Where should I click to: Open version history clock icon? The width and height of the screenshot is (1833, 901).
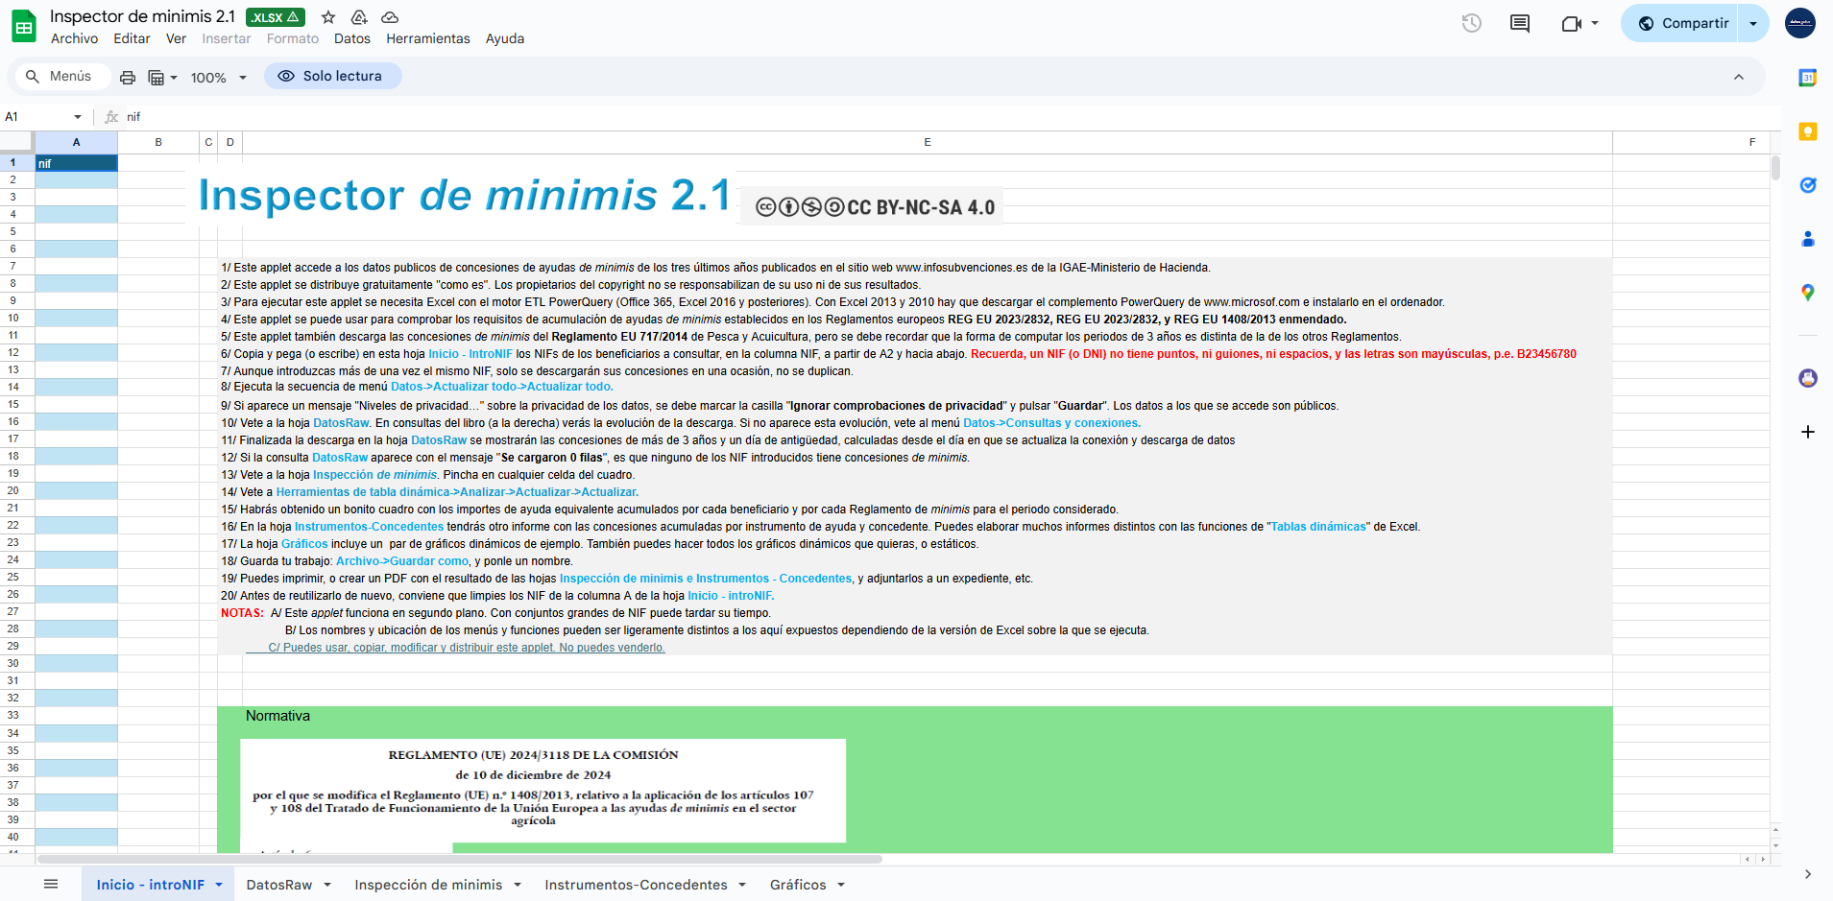pyautogui.click(x=1471, y=23)
